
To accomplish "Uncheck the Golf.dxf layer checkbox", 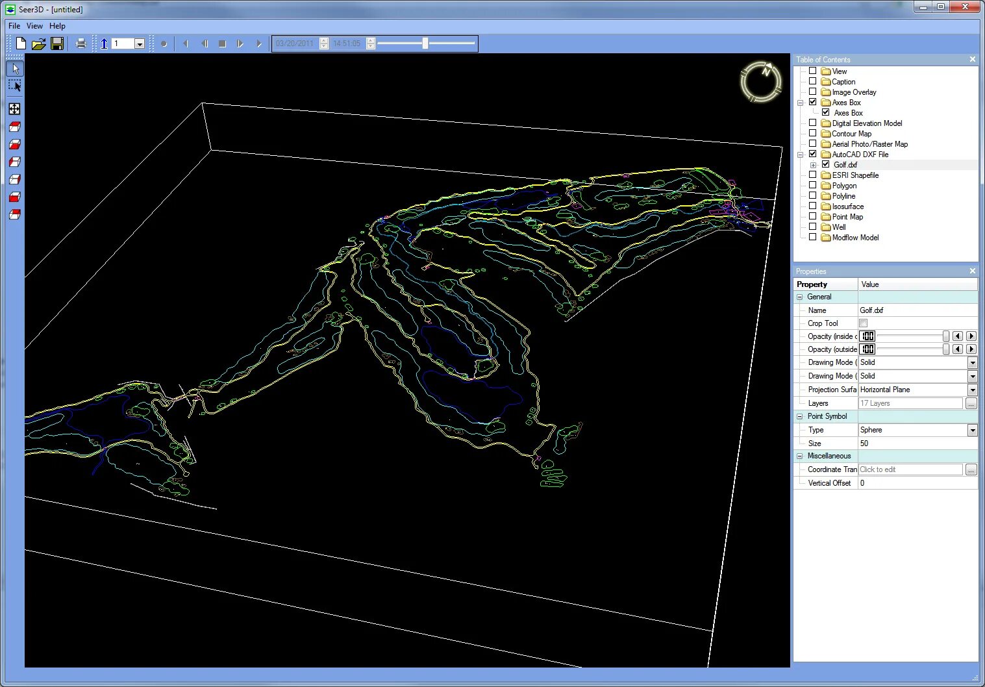I will tap(825, 165).
